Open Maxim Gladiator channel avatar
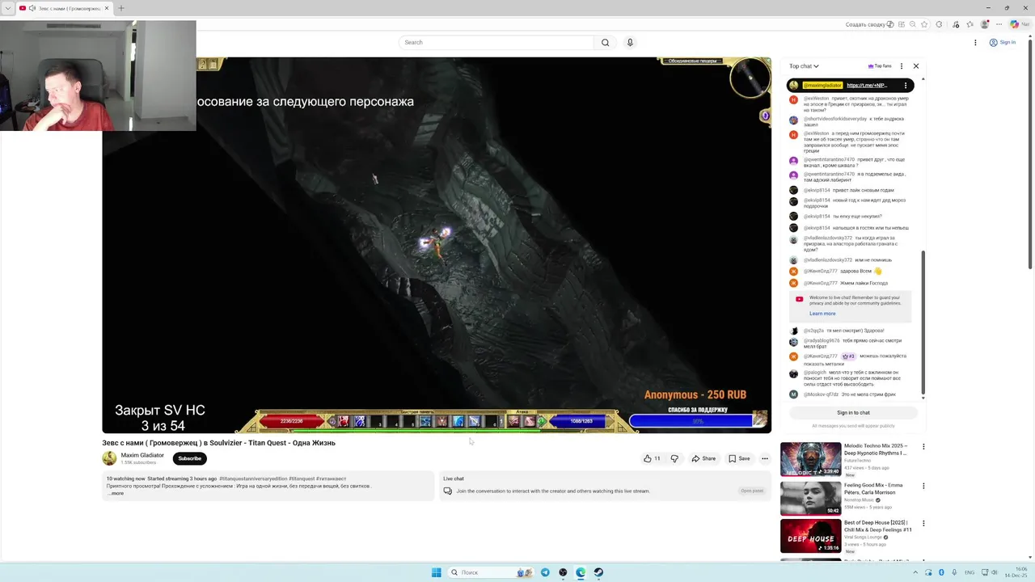 [109, 458]
